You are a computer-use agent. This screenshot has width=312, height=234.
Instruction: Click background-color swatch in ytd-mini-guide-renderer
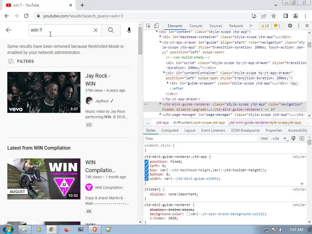tap(188, 214)
